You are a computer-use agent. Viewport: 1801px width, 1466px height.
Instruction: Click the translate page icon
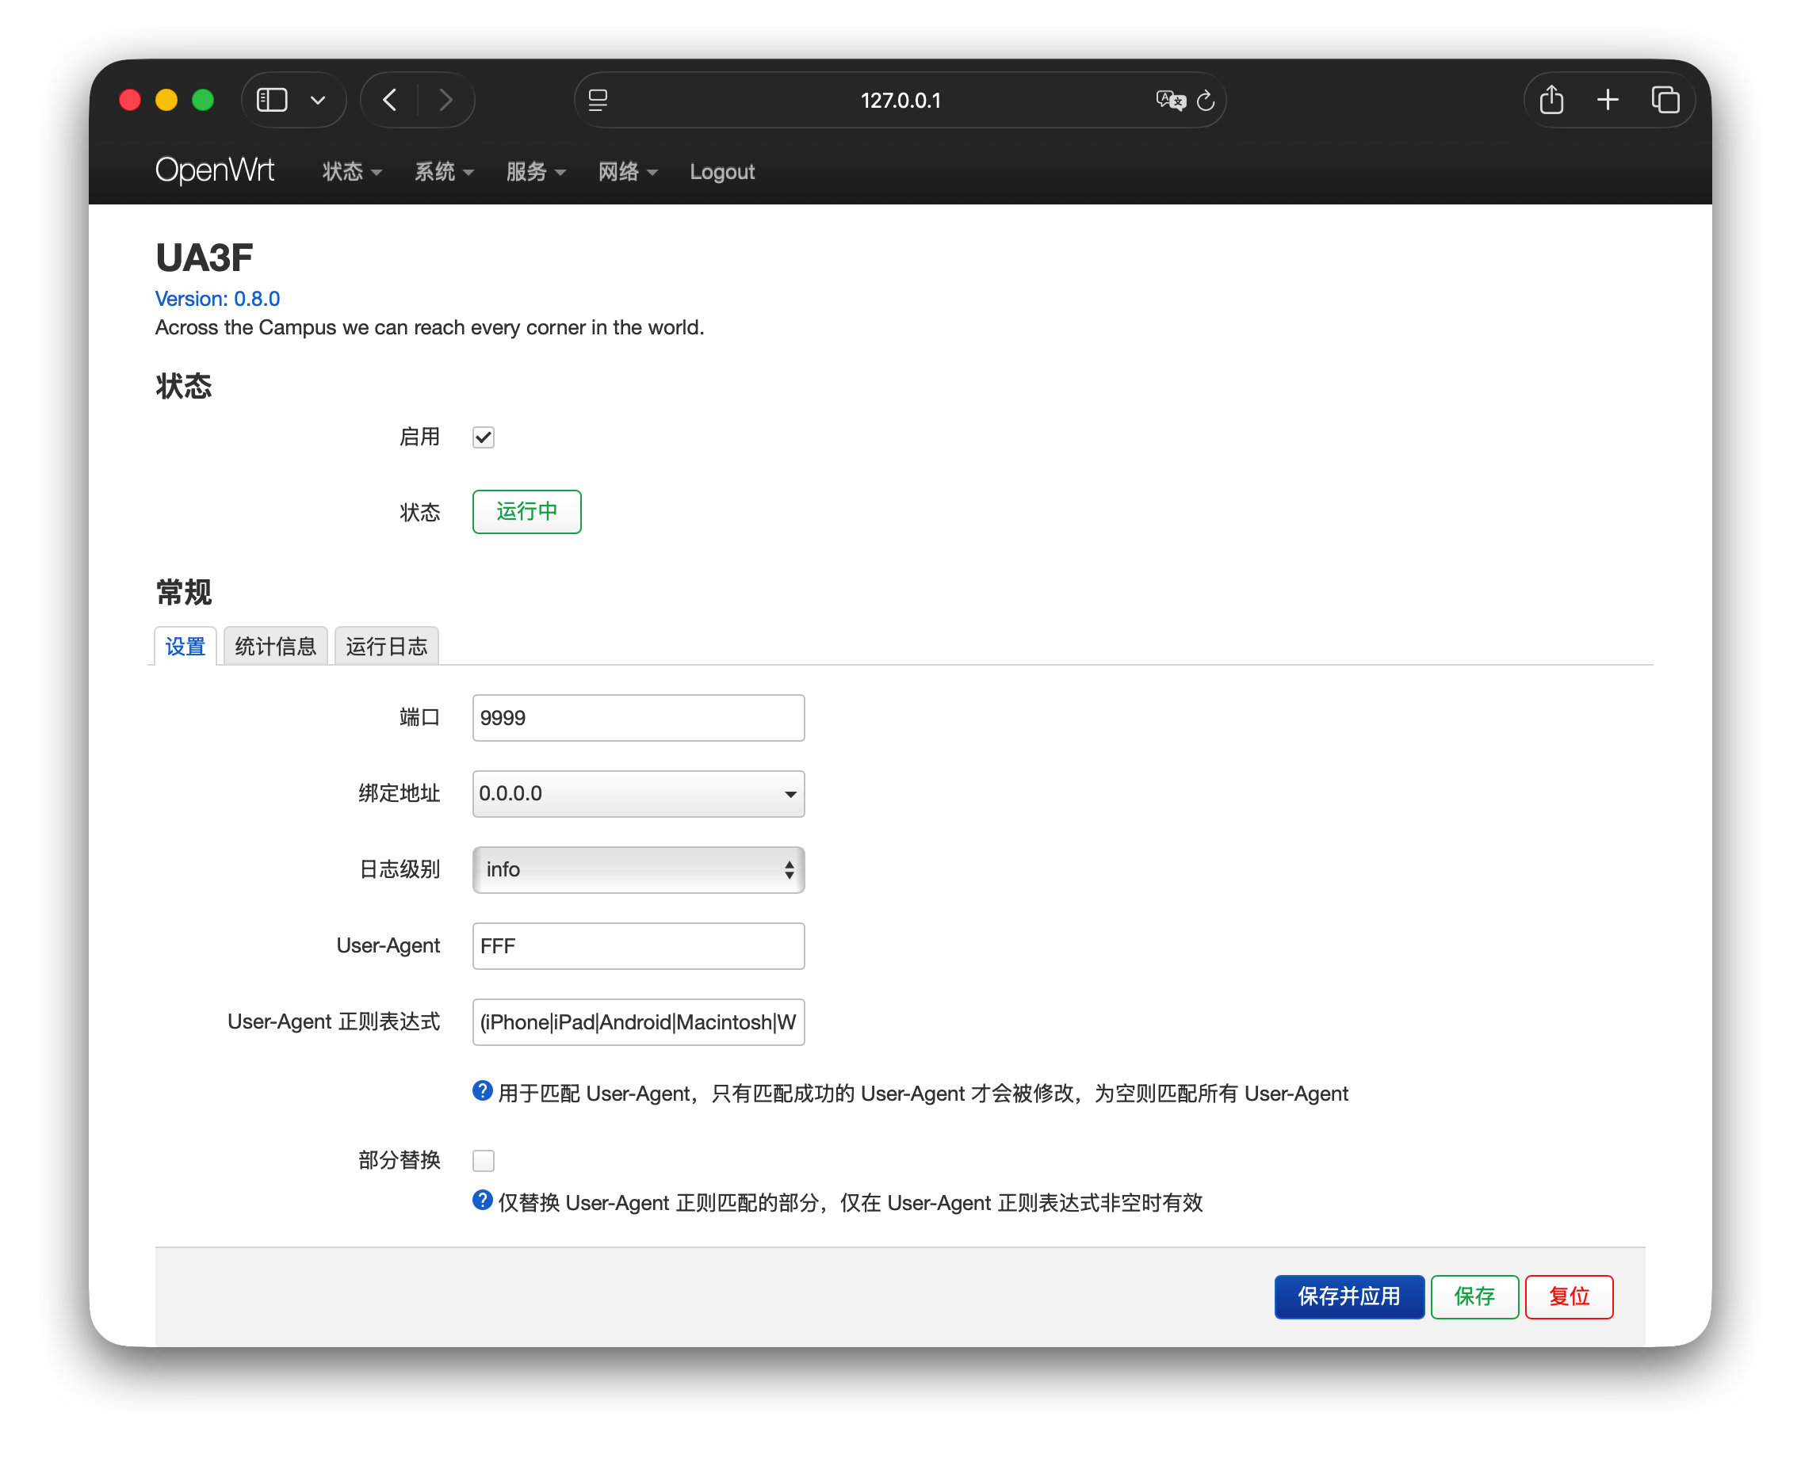click(1170, 100)
